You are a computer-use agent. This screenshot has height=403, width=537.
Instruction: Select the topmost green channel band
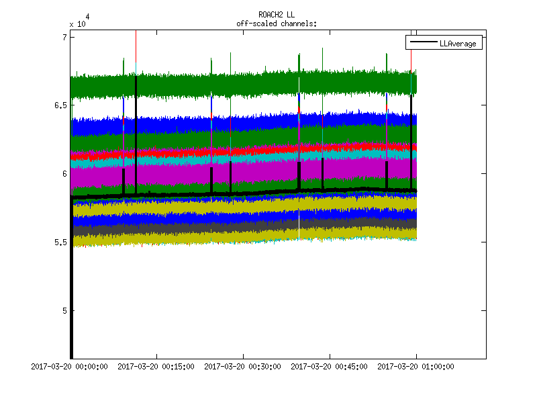242,85
